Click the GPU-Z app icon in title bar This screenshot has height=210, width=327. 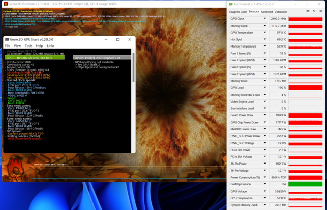231,4
